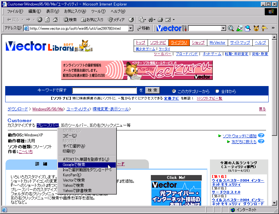Click the page scrollbar down arrow

pos(274,203)
